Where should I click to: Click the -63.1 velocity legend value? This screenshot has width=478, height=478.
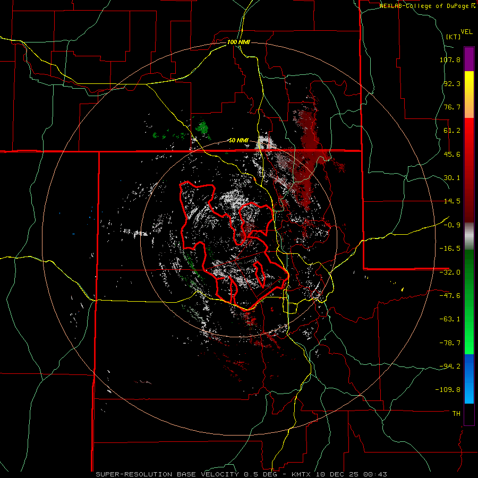coord(450,319)
